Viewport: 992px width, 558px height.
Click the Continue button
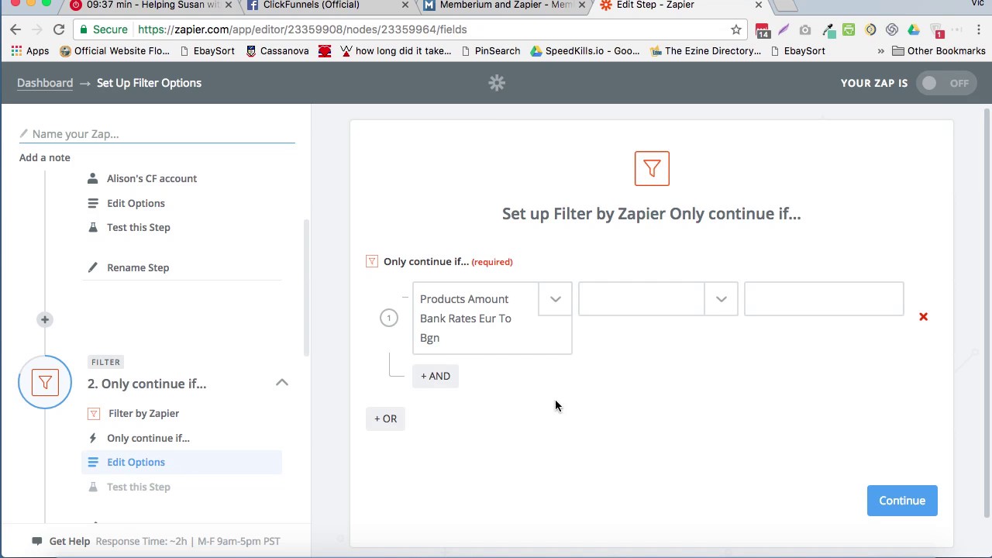click(x=902, y=501)
